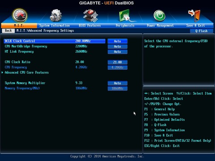The width and height of the screenshot is (215, 161).
Task: Switch to the M.I.T. tab
Action: pos(19,25)
